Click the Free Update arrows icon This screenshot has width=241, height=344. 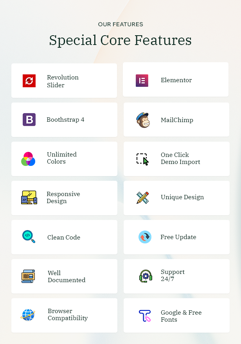pos(145,237)
